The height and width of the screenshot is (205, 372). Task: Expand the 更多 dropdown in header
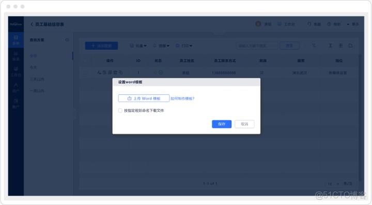pyautogui.click(x=353, y=24)
